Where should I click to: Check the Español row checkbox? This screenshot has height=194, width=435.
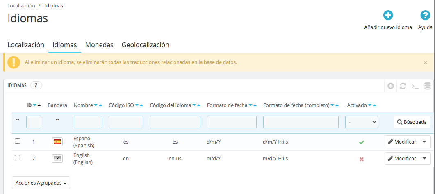coord(18,141)
